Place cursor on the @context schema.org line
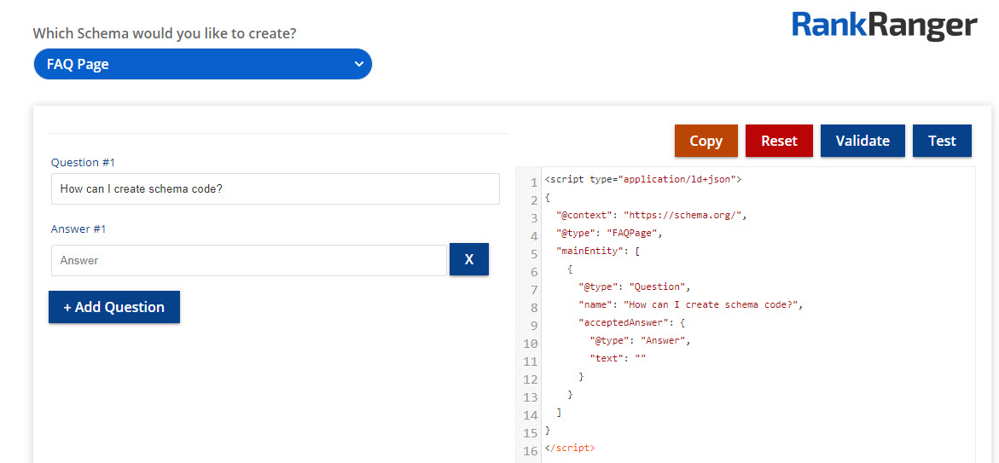 [x=651, y=215]
